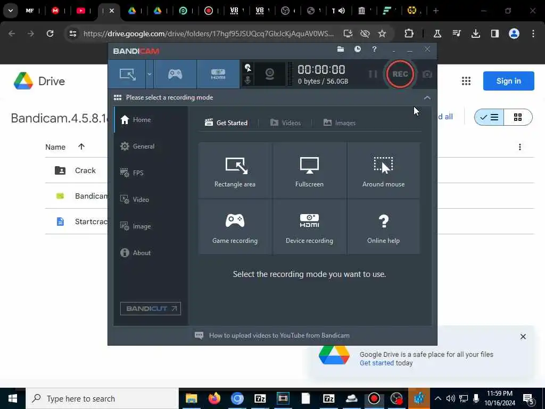
Task: Open 'How to upload videos to YouTube' tip
Action: (272, 336)
